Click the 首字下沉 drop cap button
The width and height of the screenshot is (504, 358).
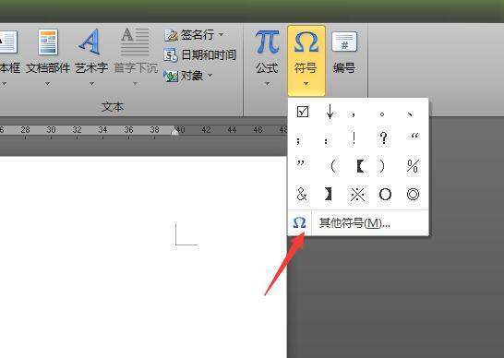(x=136, y=52)
